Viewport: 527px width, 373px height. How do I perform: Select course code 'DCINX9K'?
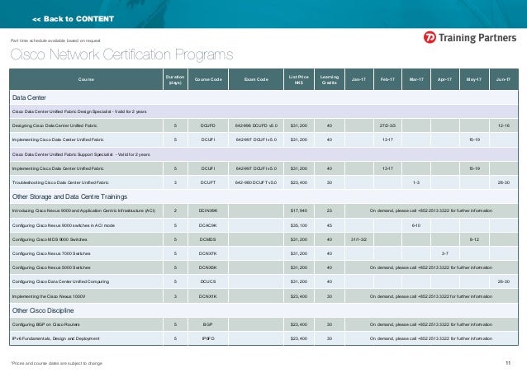[208, 210]
